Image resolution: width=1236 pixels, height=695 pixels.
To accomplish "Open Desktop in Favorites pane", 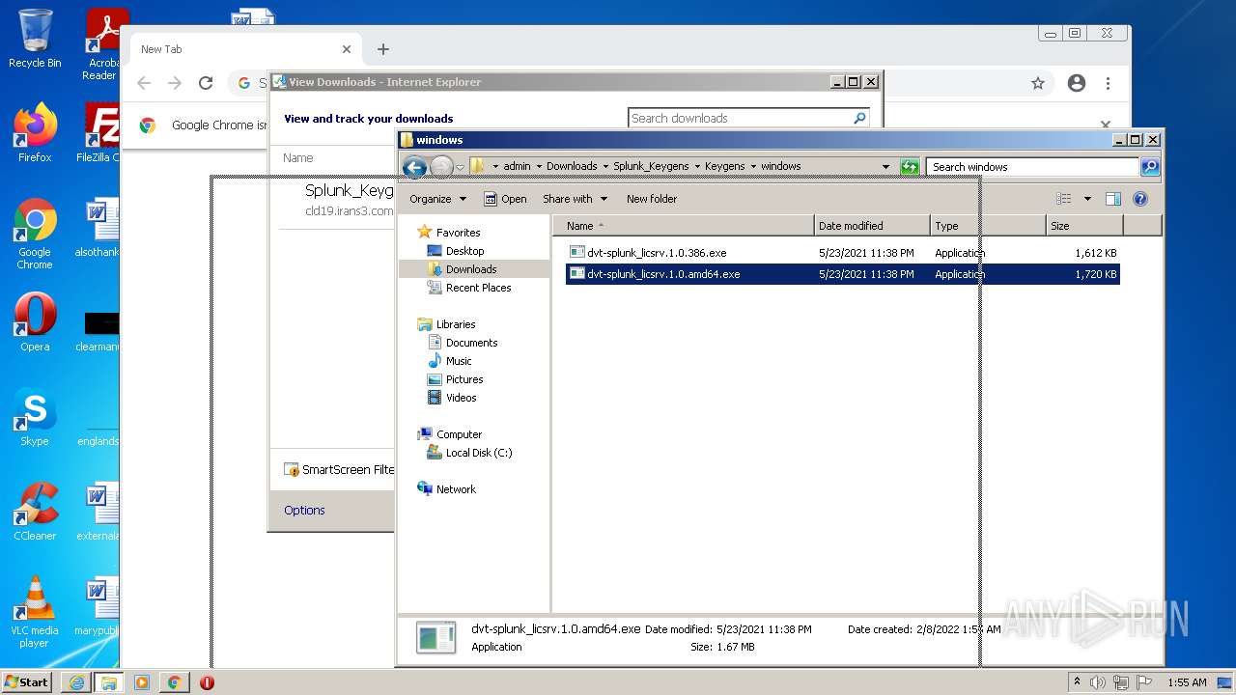I will coord(464,251).
